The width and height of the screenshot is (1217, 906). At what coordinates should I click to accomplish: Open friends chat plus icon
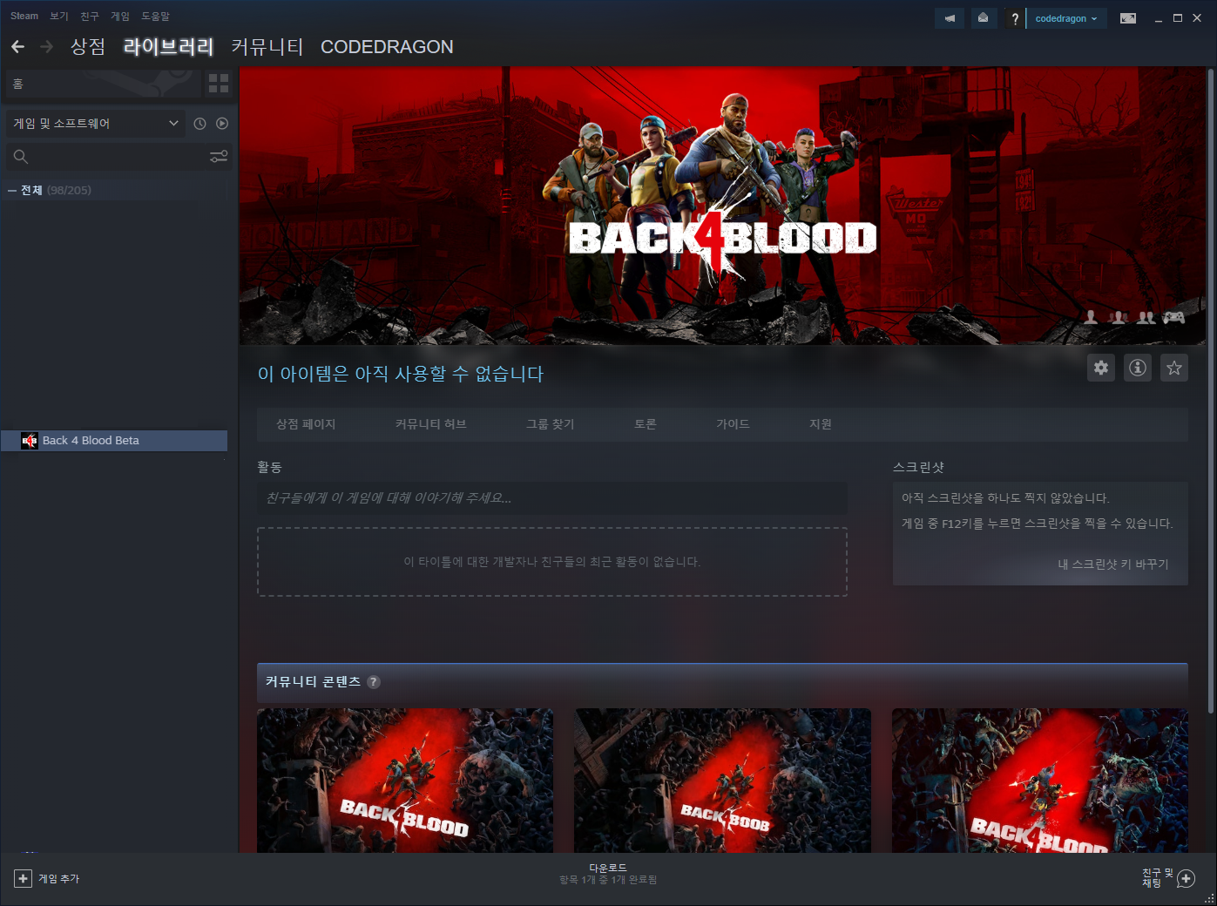(1186, 879)
